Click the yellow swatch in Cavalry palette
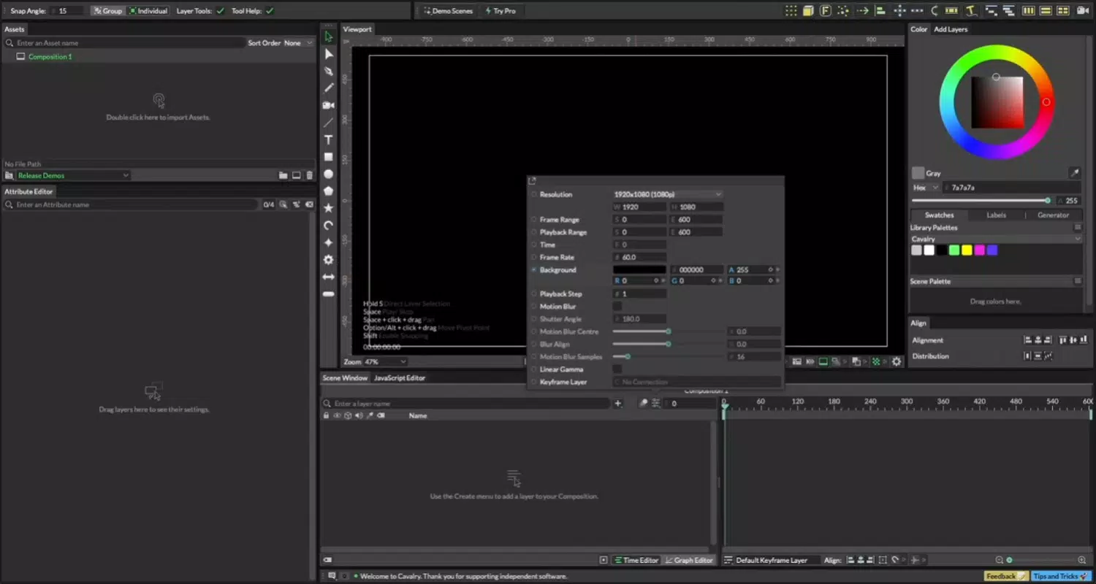 [x=967, y=250]
